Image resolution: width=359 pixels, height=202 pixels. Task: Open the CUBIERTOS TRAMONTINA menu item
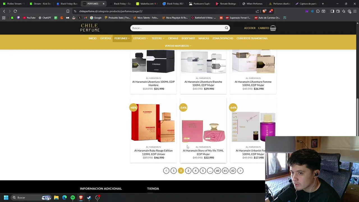tap(252, 38)
